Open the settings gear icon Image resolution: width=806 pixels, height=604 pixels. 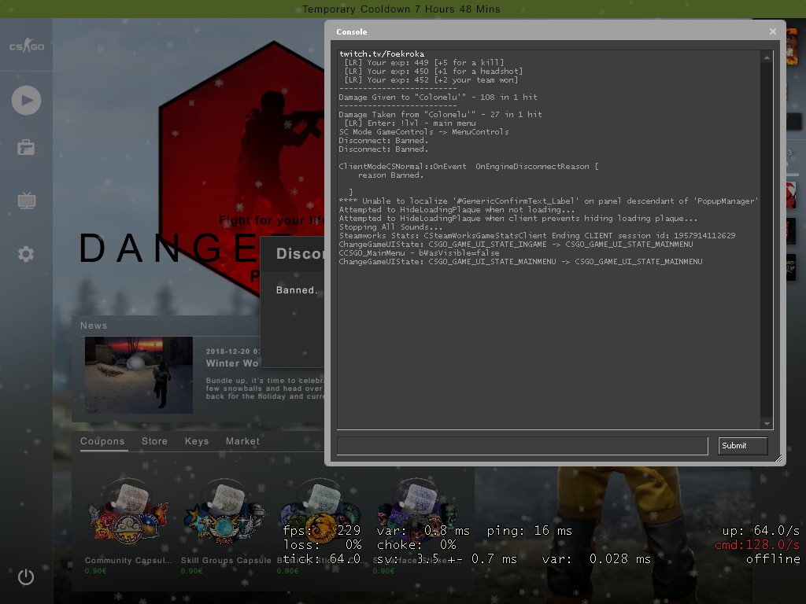point(26,254)
